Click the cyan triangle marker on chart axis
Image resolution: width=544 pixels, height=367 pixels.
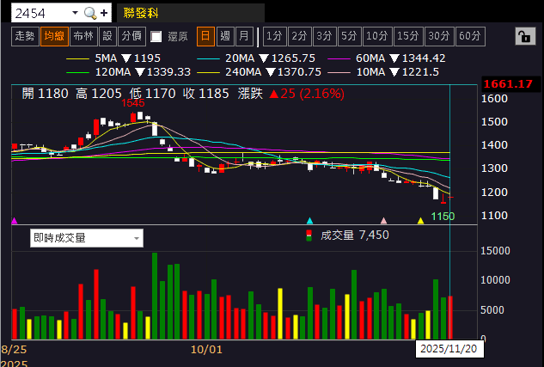click(x=310, y=221)
